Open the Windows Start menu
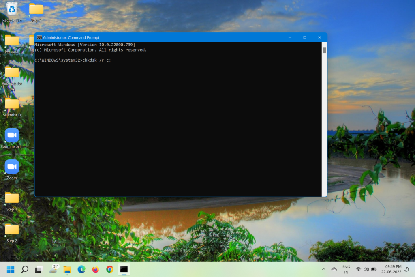The image size is (415, 277). [x=11, y=269]
